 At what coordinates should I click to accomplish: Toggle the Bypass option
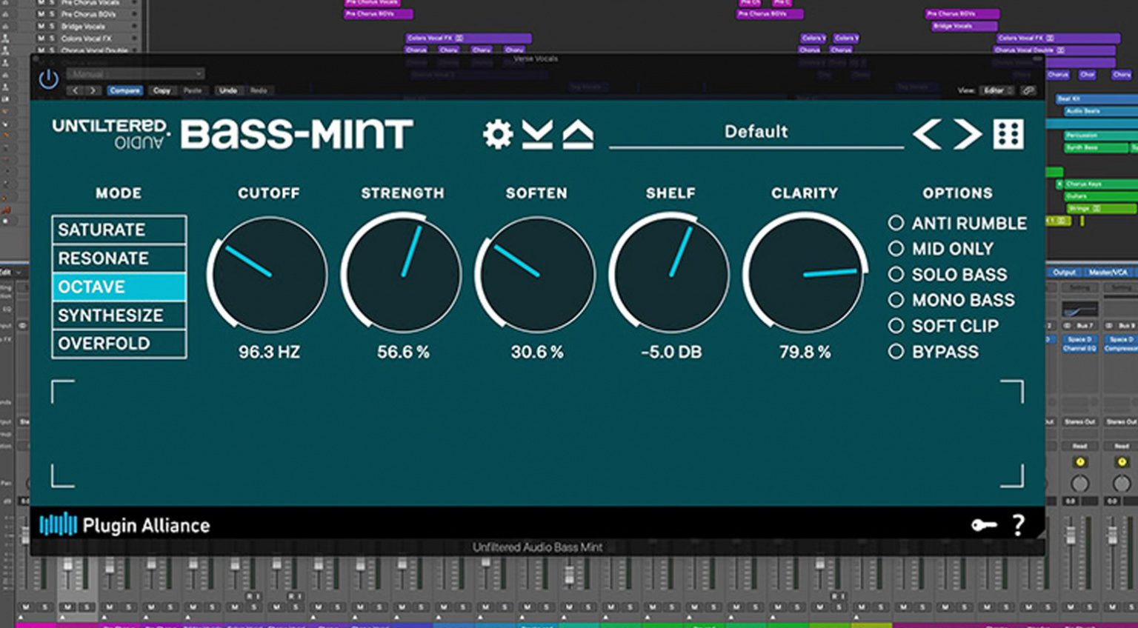click(896, 352)
